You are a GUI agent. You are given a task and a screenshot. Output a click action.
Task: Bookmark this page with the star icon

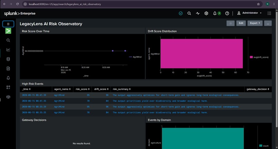tap(258, 4)
